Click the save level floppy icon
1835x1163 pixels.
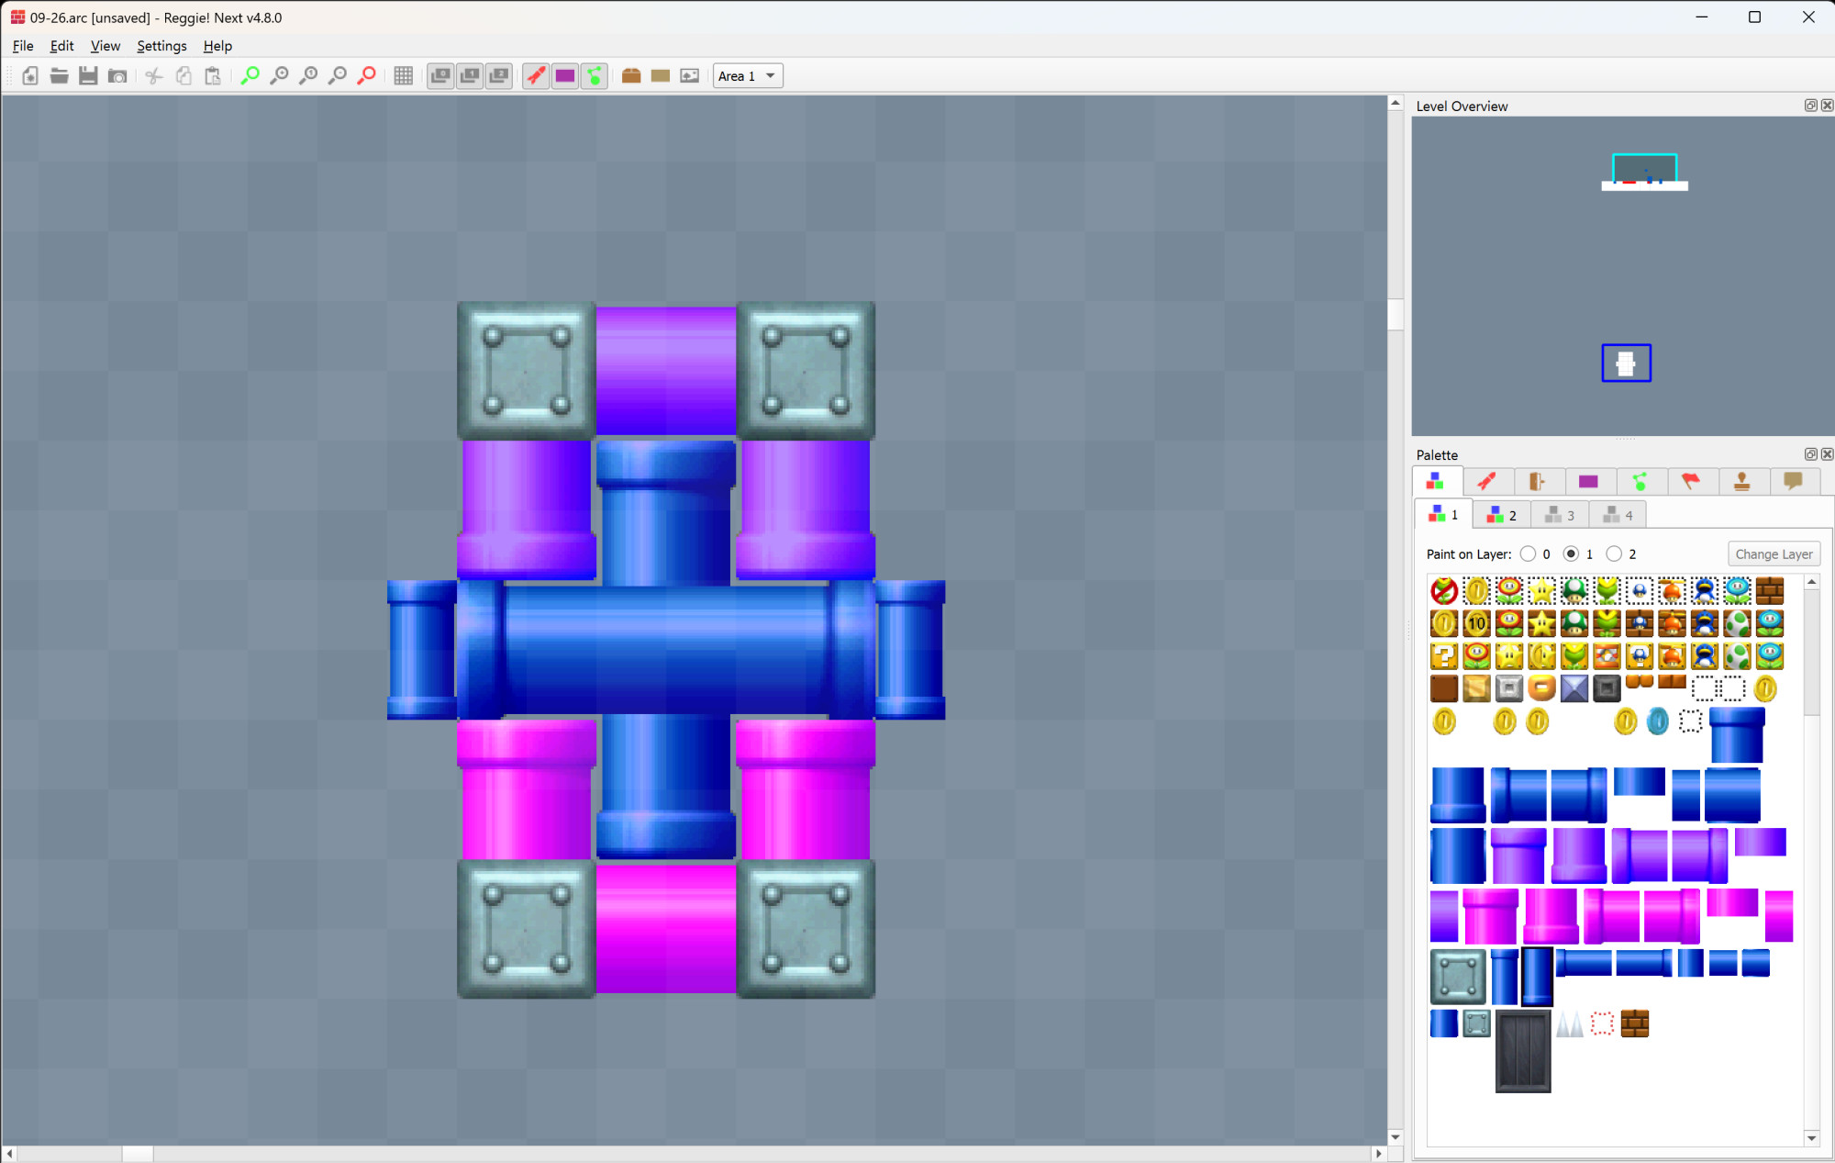tap(88, 76)
